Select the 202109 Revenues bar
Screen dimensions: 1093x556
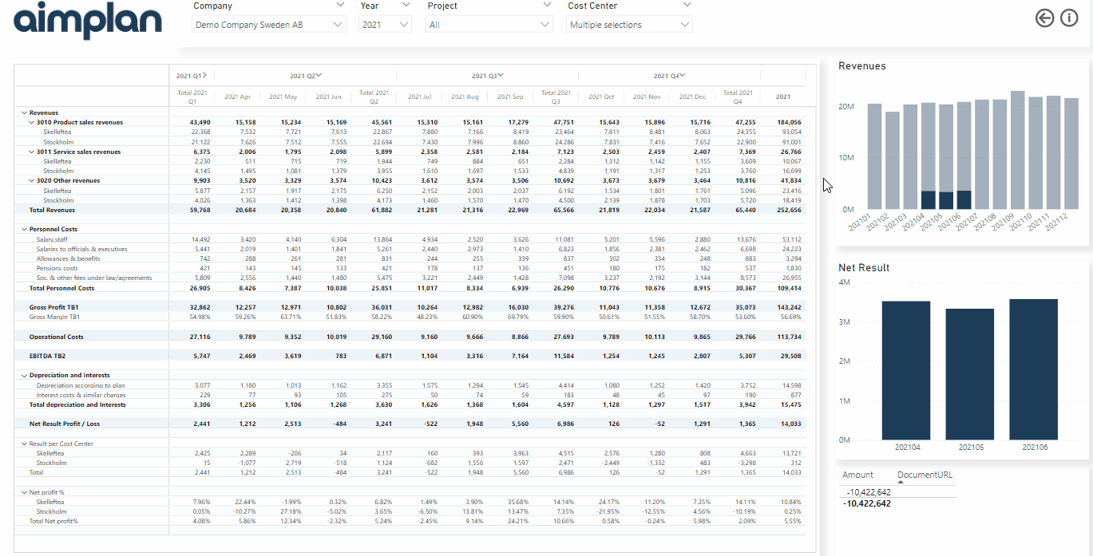coord(1018,150)
